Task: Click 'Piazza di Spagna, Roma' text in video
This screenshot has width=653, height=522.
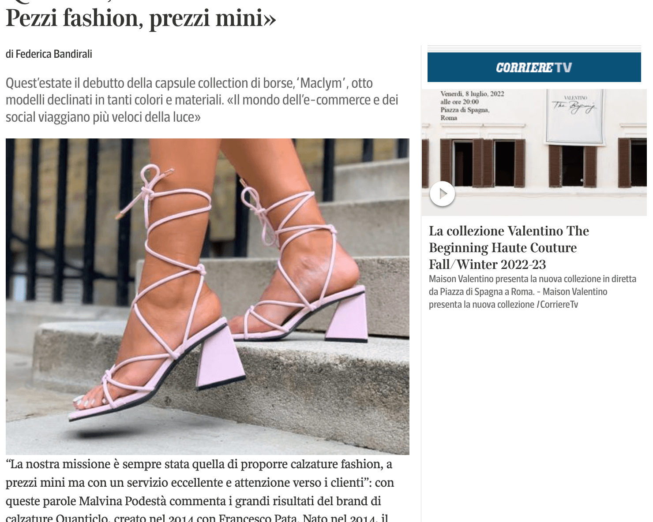Action: pyautogui.click(x=465, y=114)
